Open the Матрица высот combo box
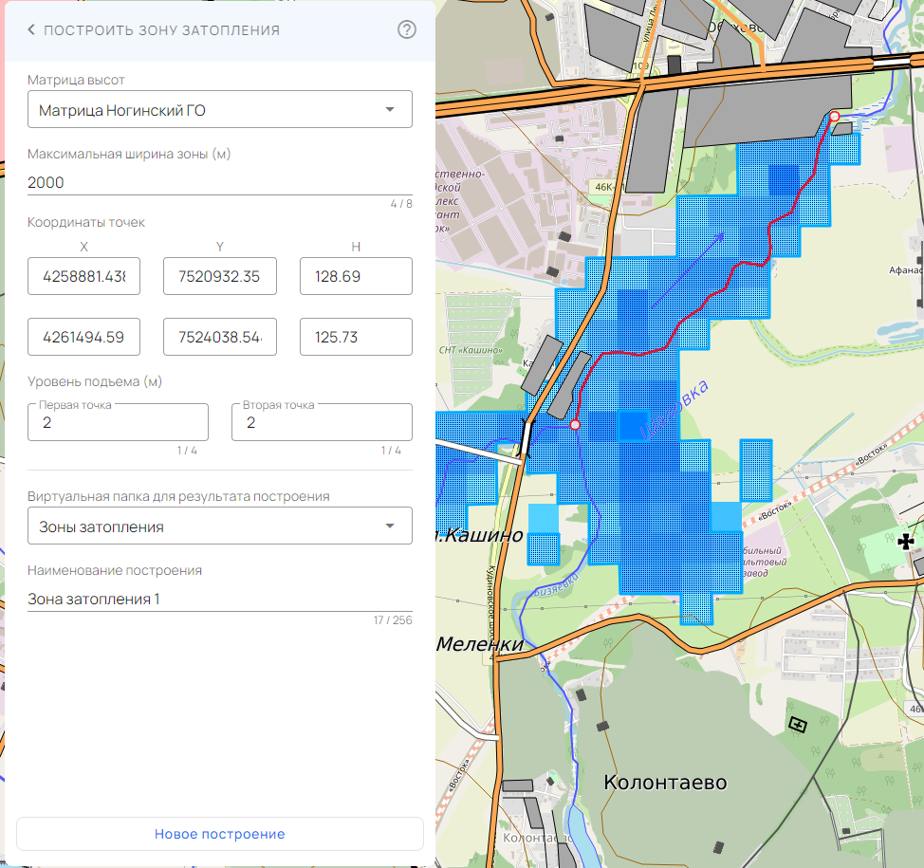 [x=218, y=108]
